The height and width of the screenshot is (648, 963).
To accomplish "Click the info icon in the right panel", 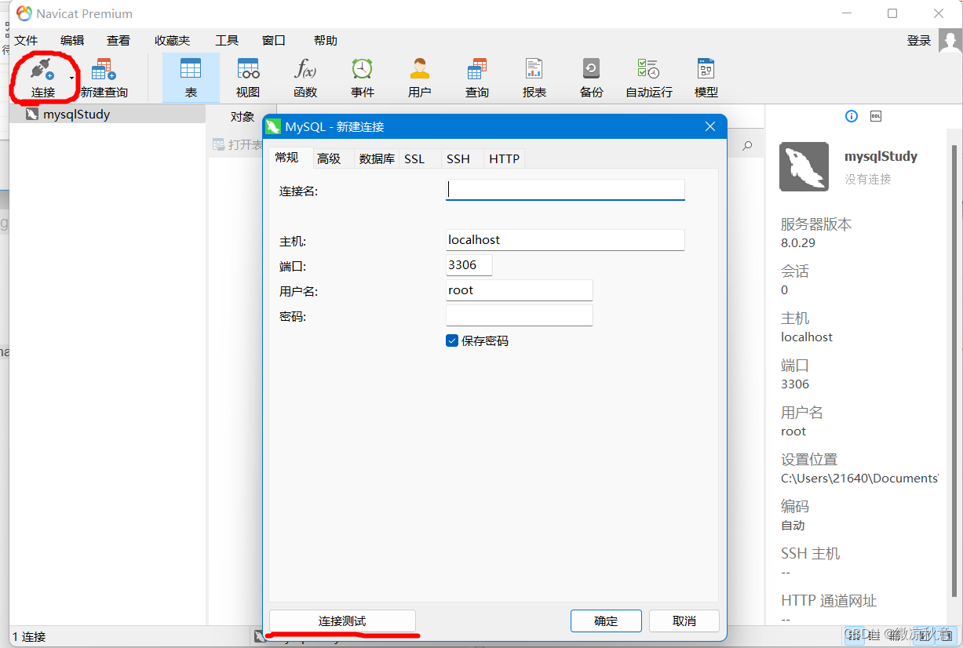I will pos(852,116).
